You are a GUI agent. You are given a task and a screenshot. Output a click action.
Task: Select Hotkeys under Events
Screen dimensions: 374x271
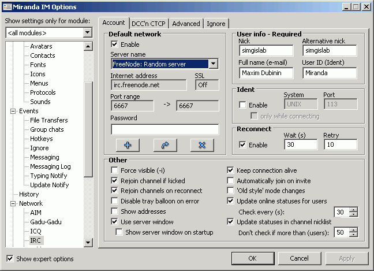click(x=41, y=139)
